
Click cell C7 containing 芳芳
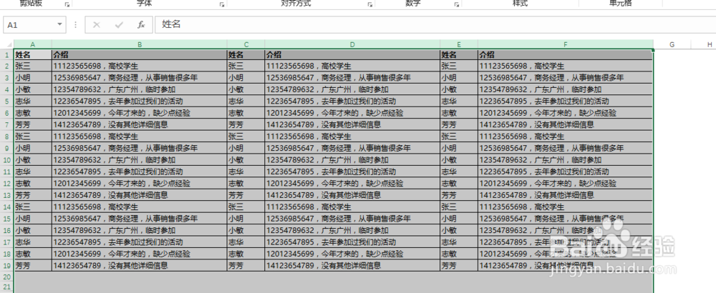pos(246,124)
